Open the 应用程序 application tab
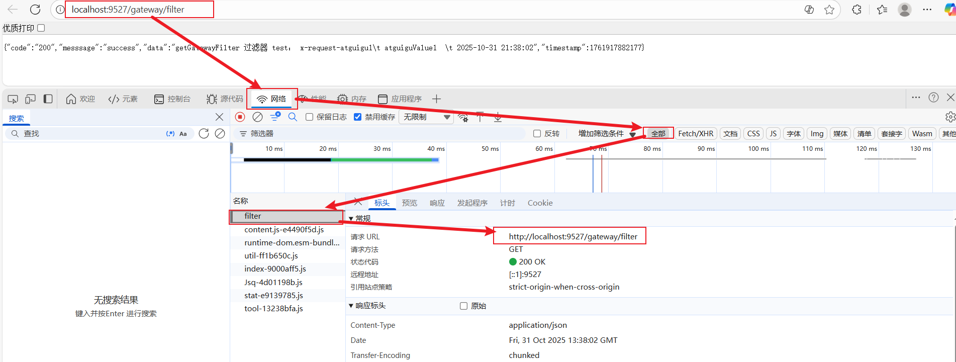The height and width of the screenshot is (362, 956). pos(400,99)
